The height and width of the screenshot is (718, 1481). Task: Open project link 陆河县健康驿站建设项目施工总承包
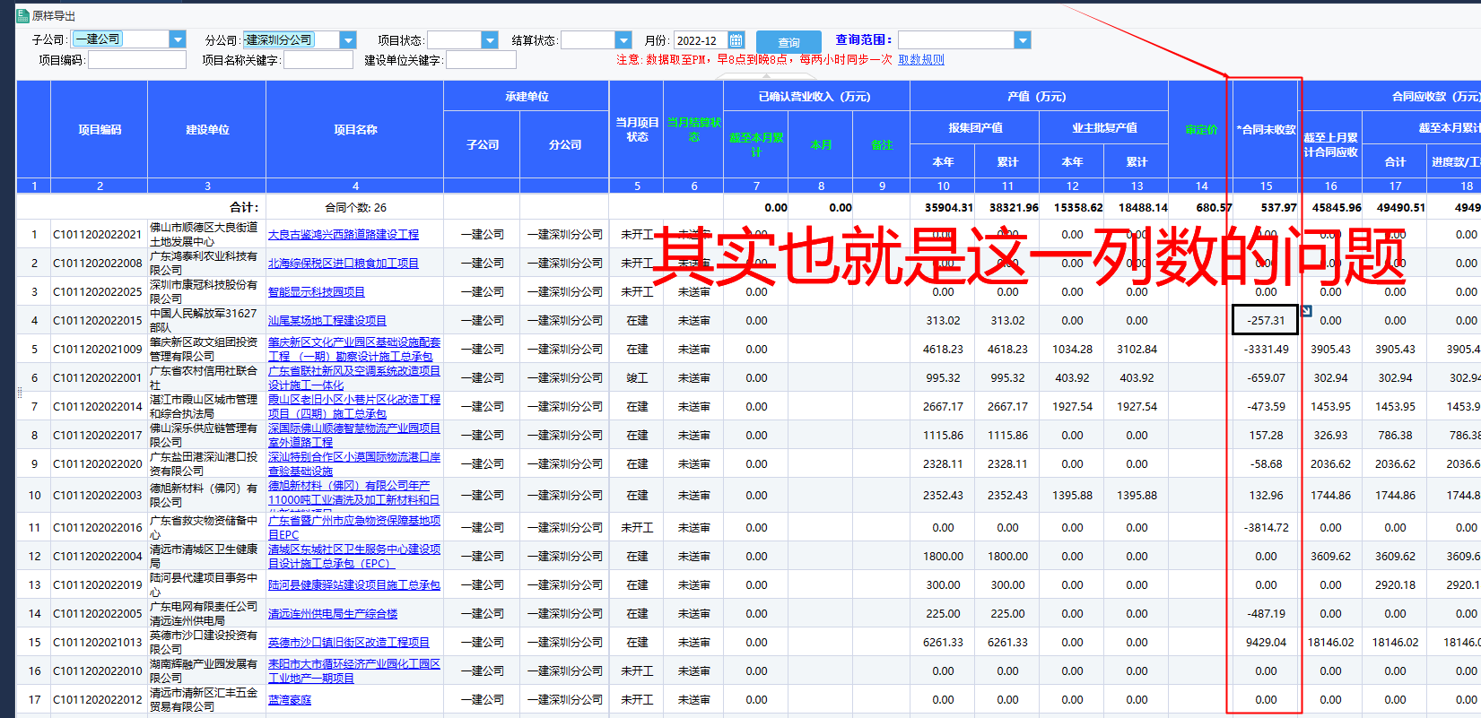tap(354, 585)
